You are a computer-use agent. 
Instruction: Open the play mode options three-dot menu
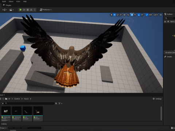(x=35, y=10)
